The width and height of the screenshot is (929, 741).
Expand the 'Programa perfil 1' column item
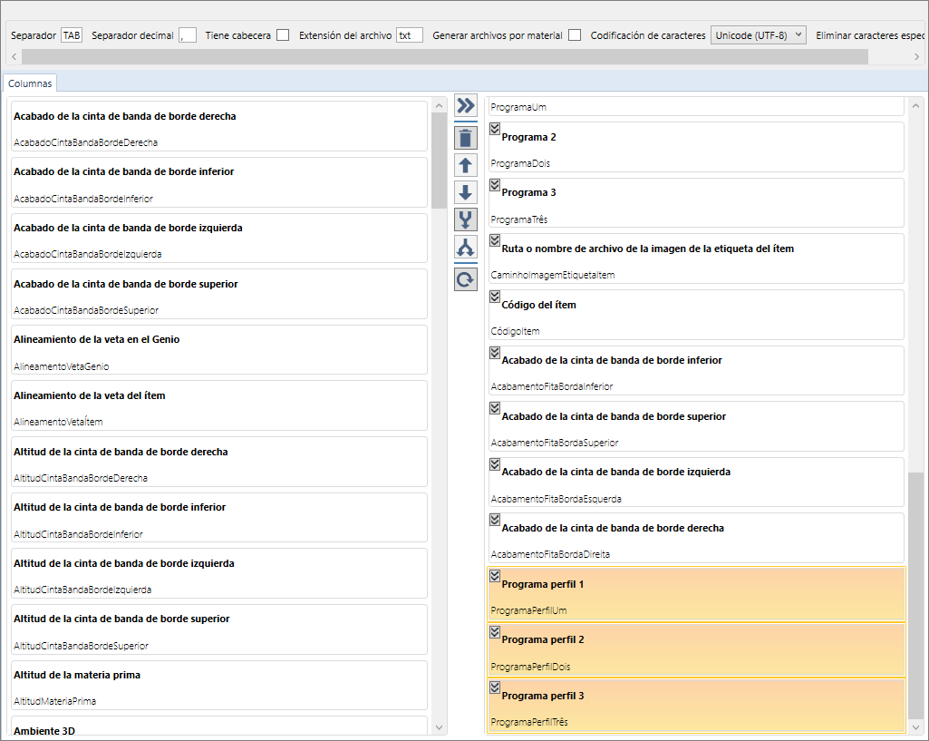(x=495, y=576)
